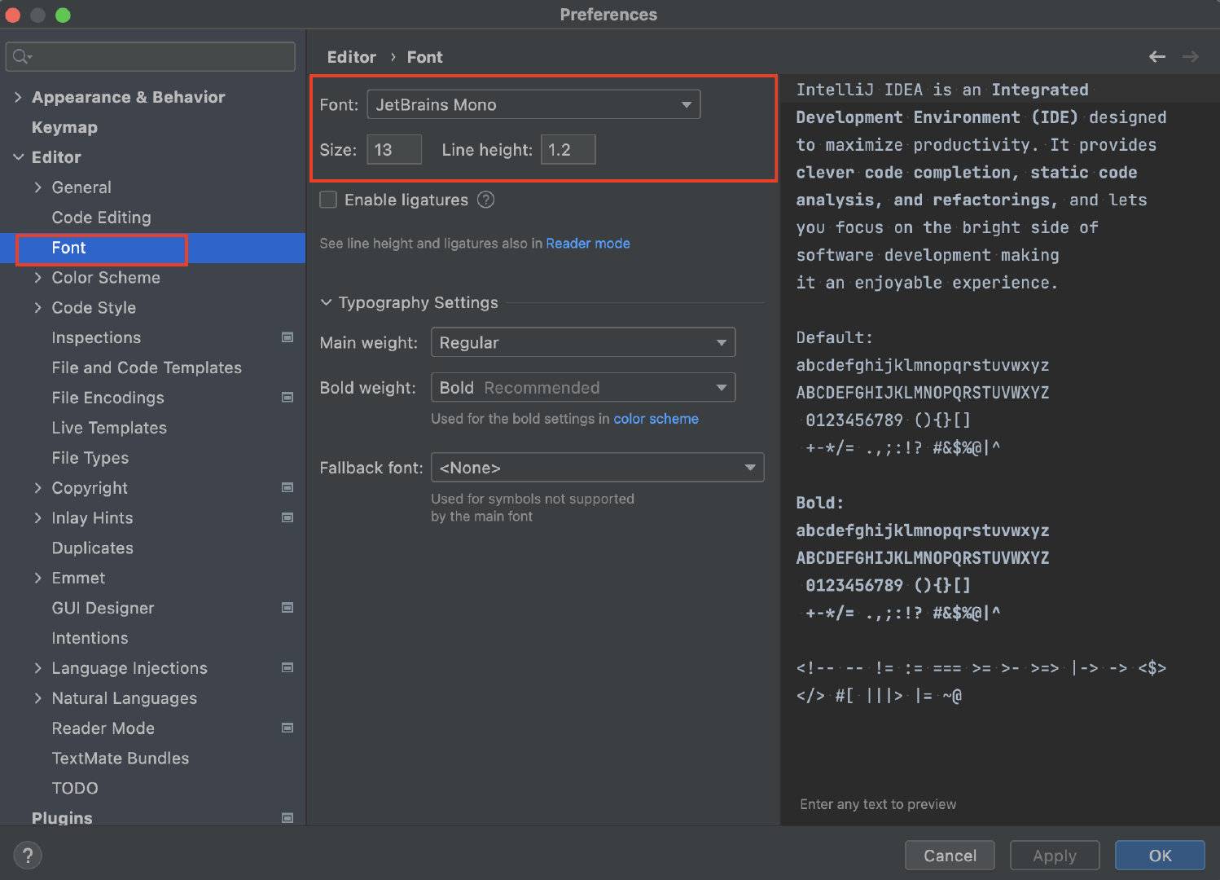Click the font Size field
1220x880 pixels.
pyautogui.click(x=394, y=150)
